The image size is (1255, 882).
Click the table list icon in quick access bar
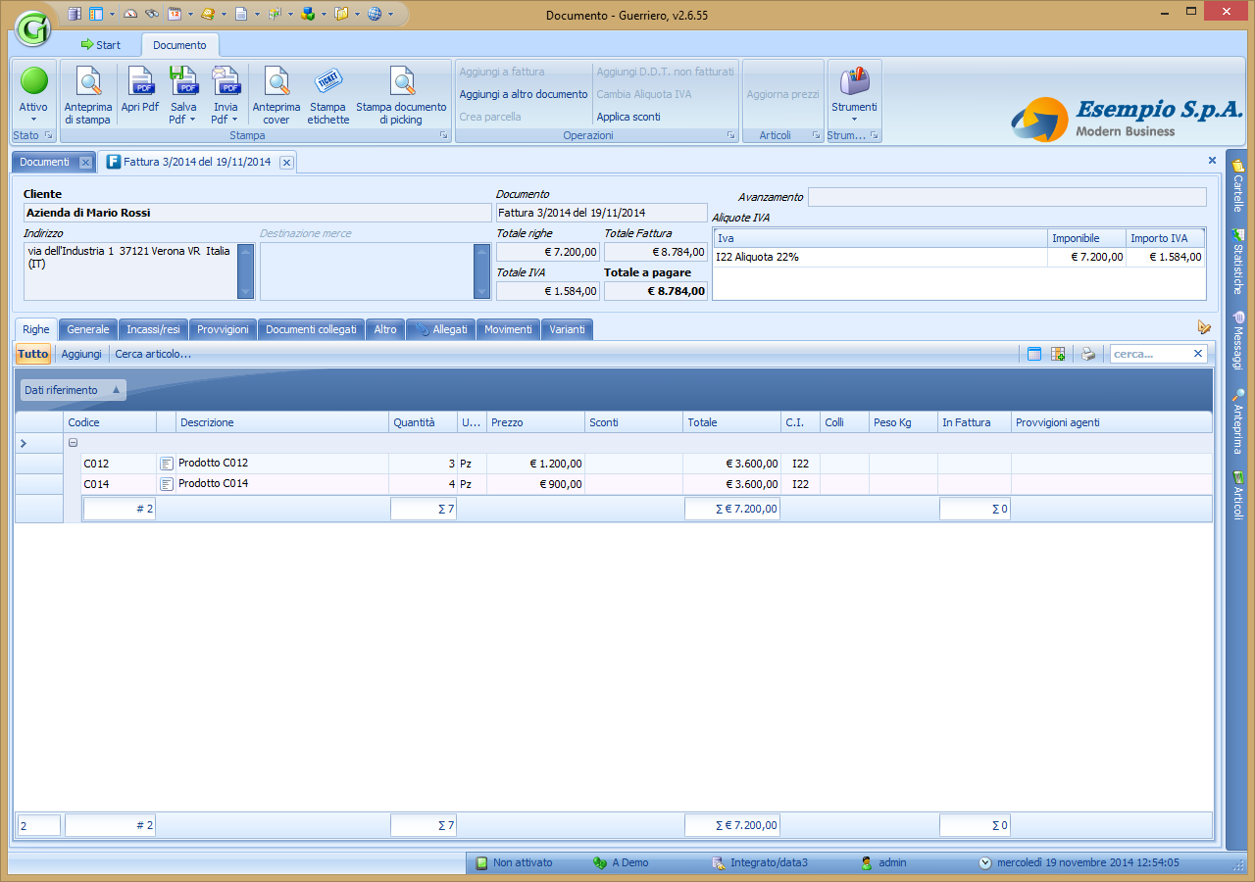(75, 14)
